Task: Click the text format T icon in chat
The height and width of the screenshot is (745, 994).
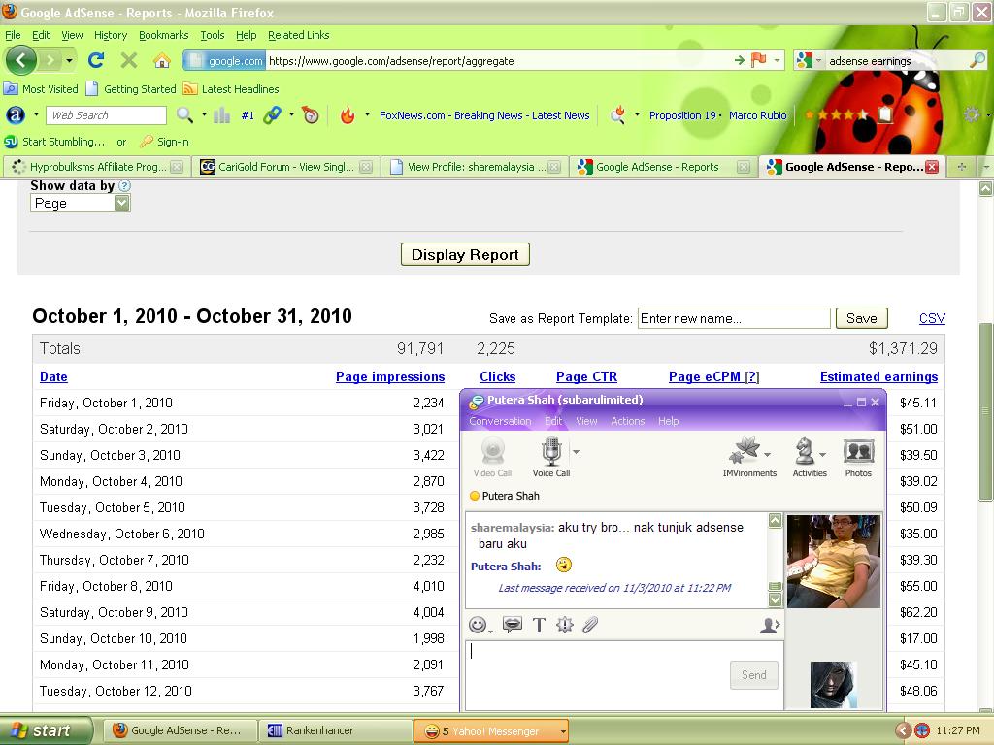Action: pyautogui.click(x=539, y=626)
